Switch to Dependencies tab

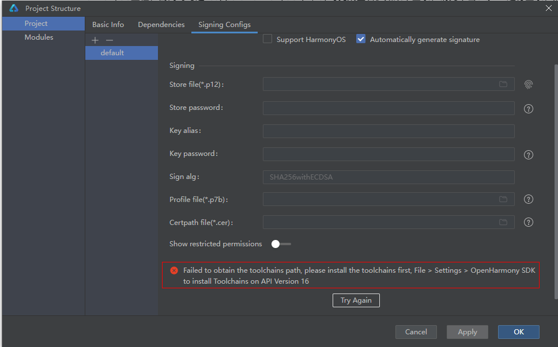tap(161, 25)
